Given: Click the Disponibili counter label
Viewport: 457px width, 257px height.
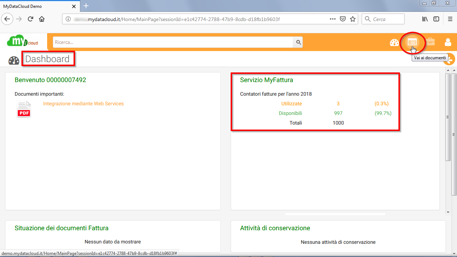Looking at the screenshot, I should click(290, 113).
